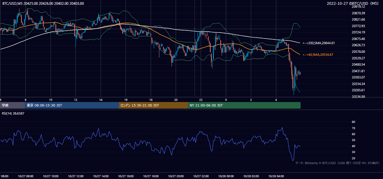Screen dimensions: 383x179
Task: Click the 10/28 02:00 date label
Action: coord(251,176)
